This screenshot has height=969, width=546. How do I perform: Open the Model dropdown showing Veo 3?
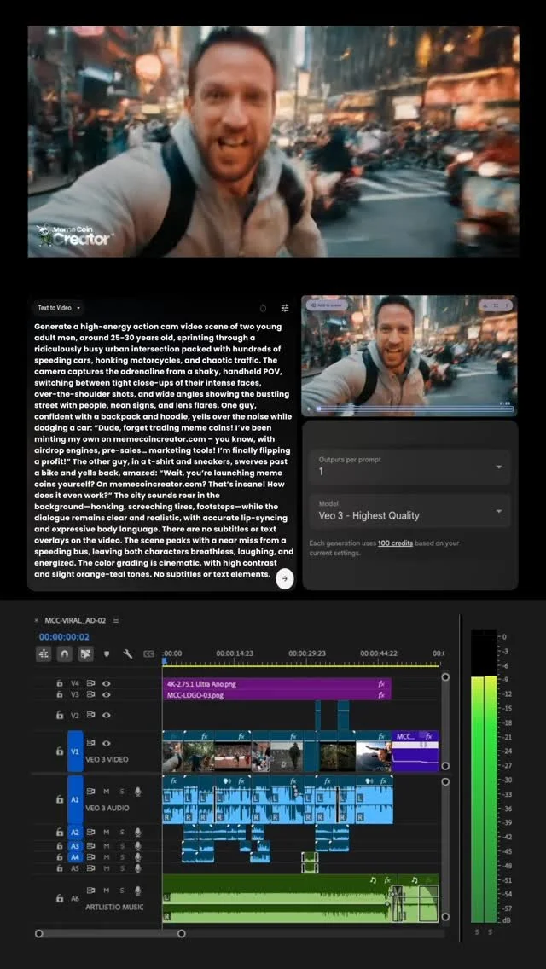[410, 510]
